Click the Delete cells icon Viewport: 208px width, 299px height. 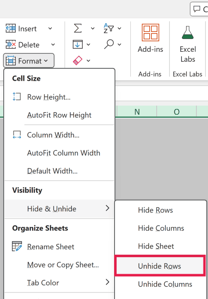coord(11,45)
